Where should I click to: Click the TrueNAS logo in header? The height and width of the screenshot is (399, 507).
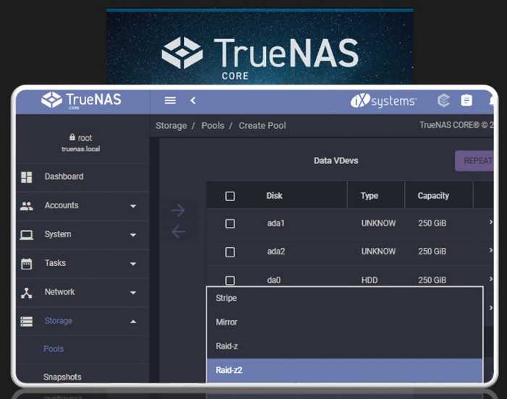[x=81, y=100]
